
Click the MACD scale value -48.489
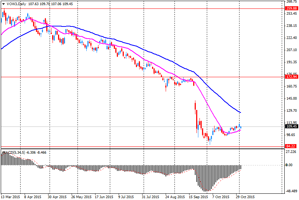292,191
